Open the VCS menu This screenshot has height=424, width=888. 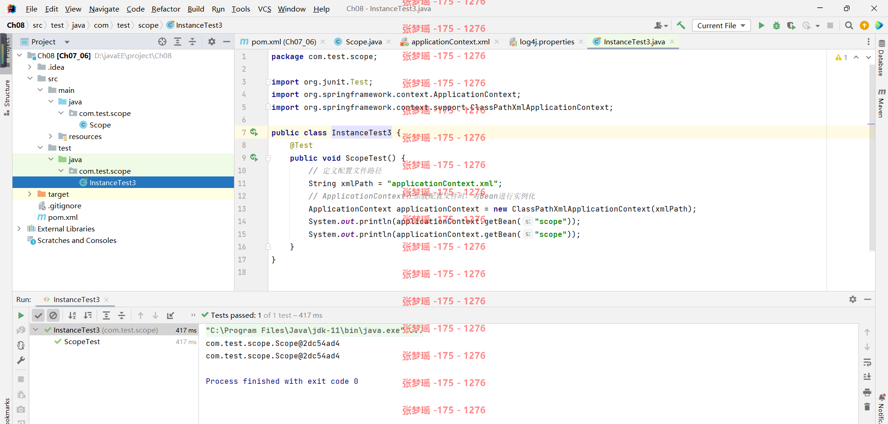tap(265, 9)
